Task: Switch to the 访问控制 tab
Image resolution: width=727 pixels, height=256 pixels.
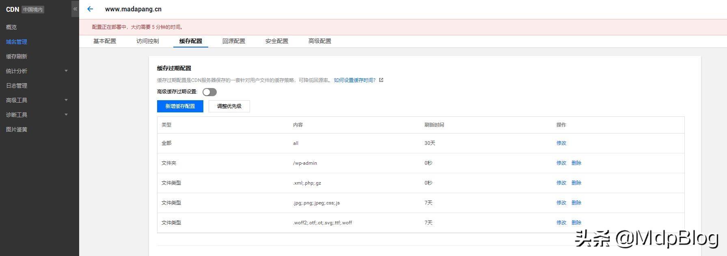Action: coord(148,41)
